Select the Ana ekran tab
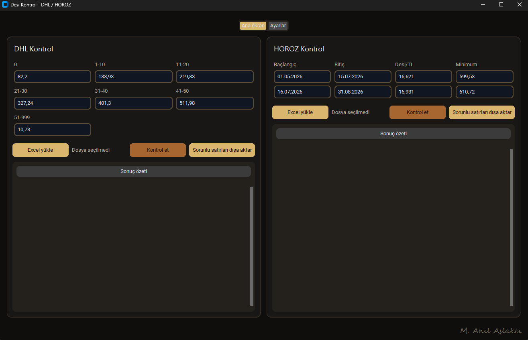Screen dimensions: 528x340 [253, 26]
